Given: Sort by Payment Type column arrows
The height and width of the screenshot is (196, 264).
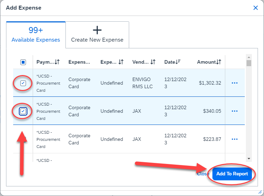Looking at the screenshot, I should coord(57,62).
